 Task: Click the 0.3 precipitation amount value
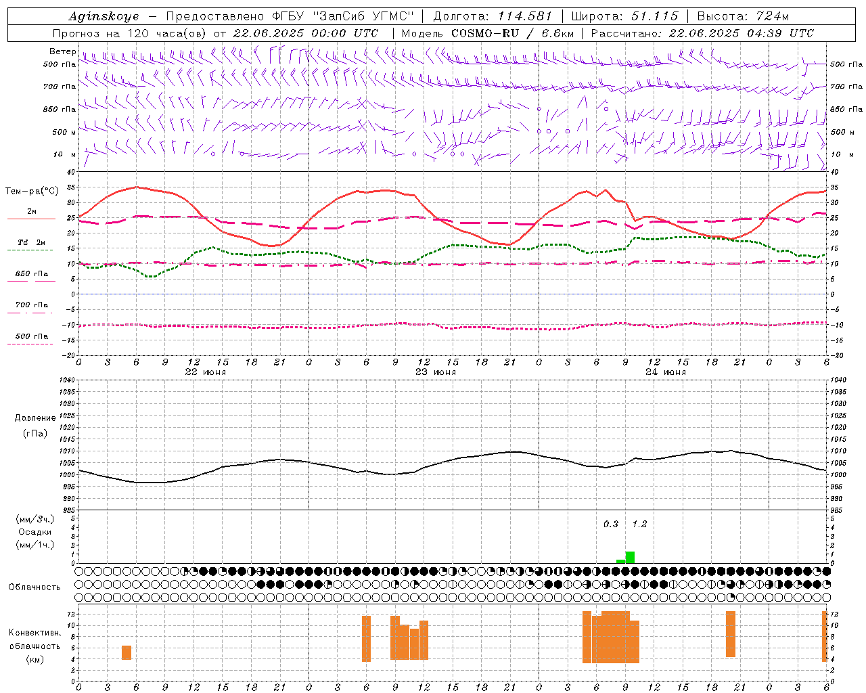[611, 524]
